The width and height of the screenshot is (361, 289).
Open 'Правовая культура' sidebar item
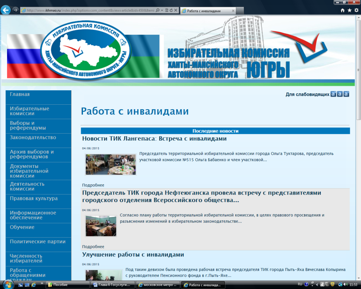point(39,201)
